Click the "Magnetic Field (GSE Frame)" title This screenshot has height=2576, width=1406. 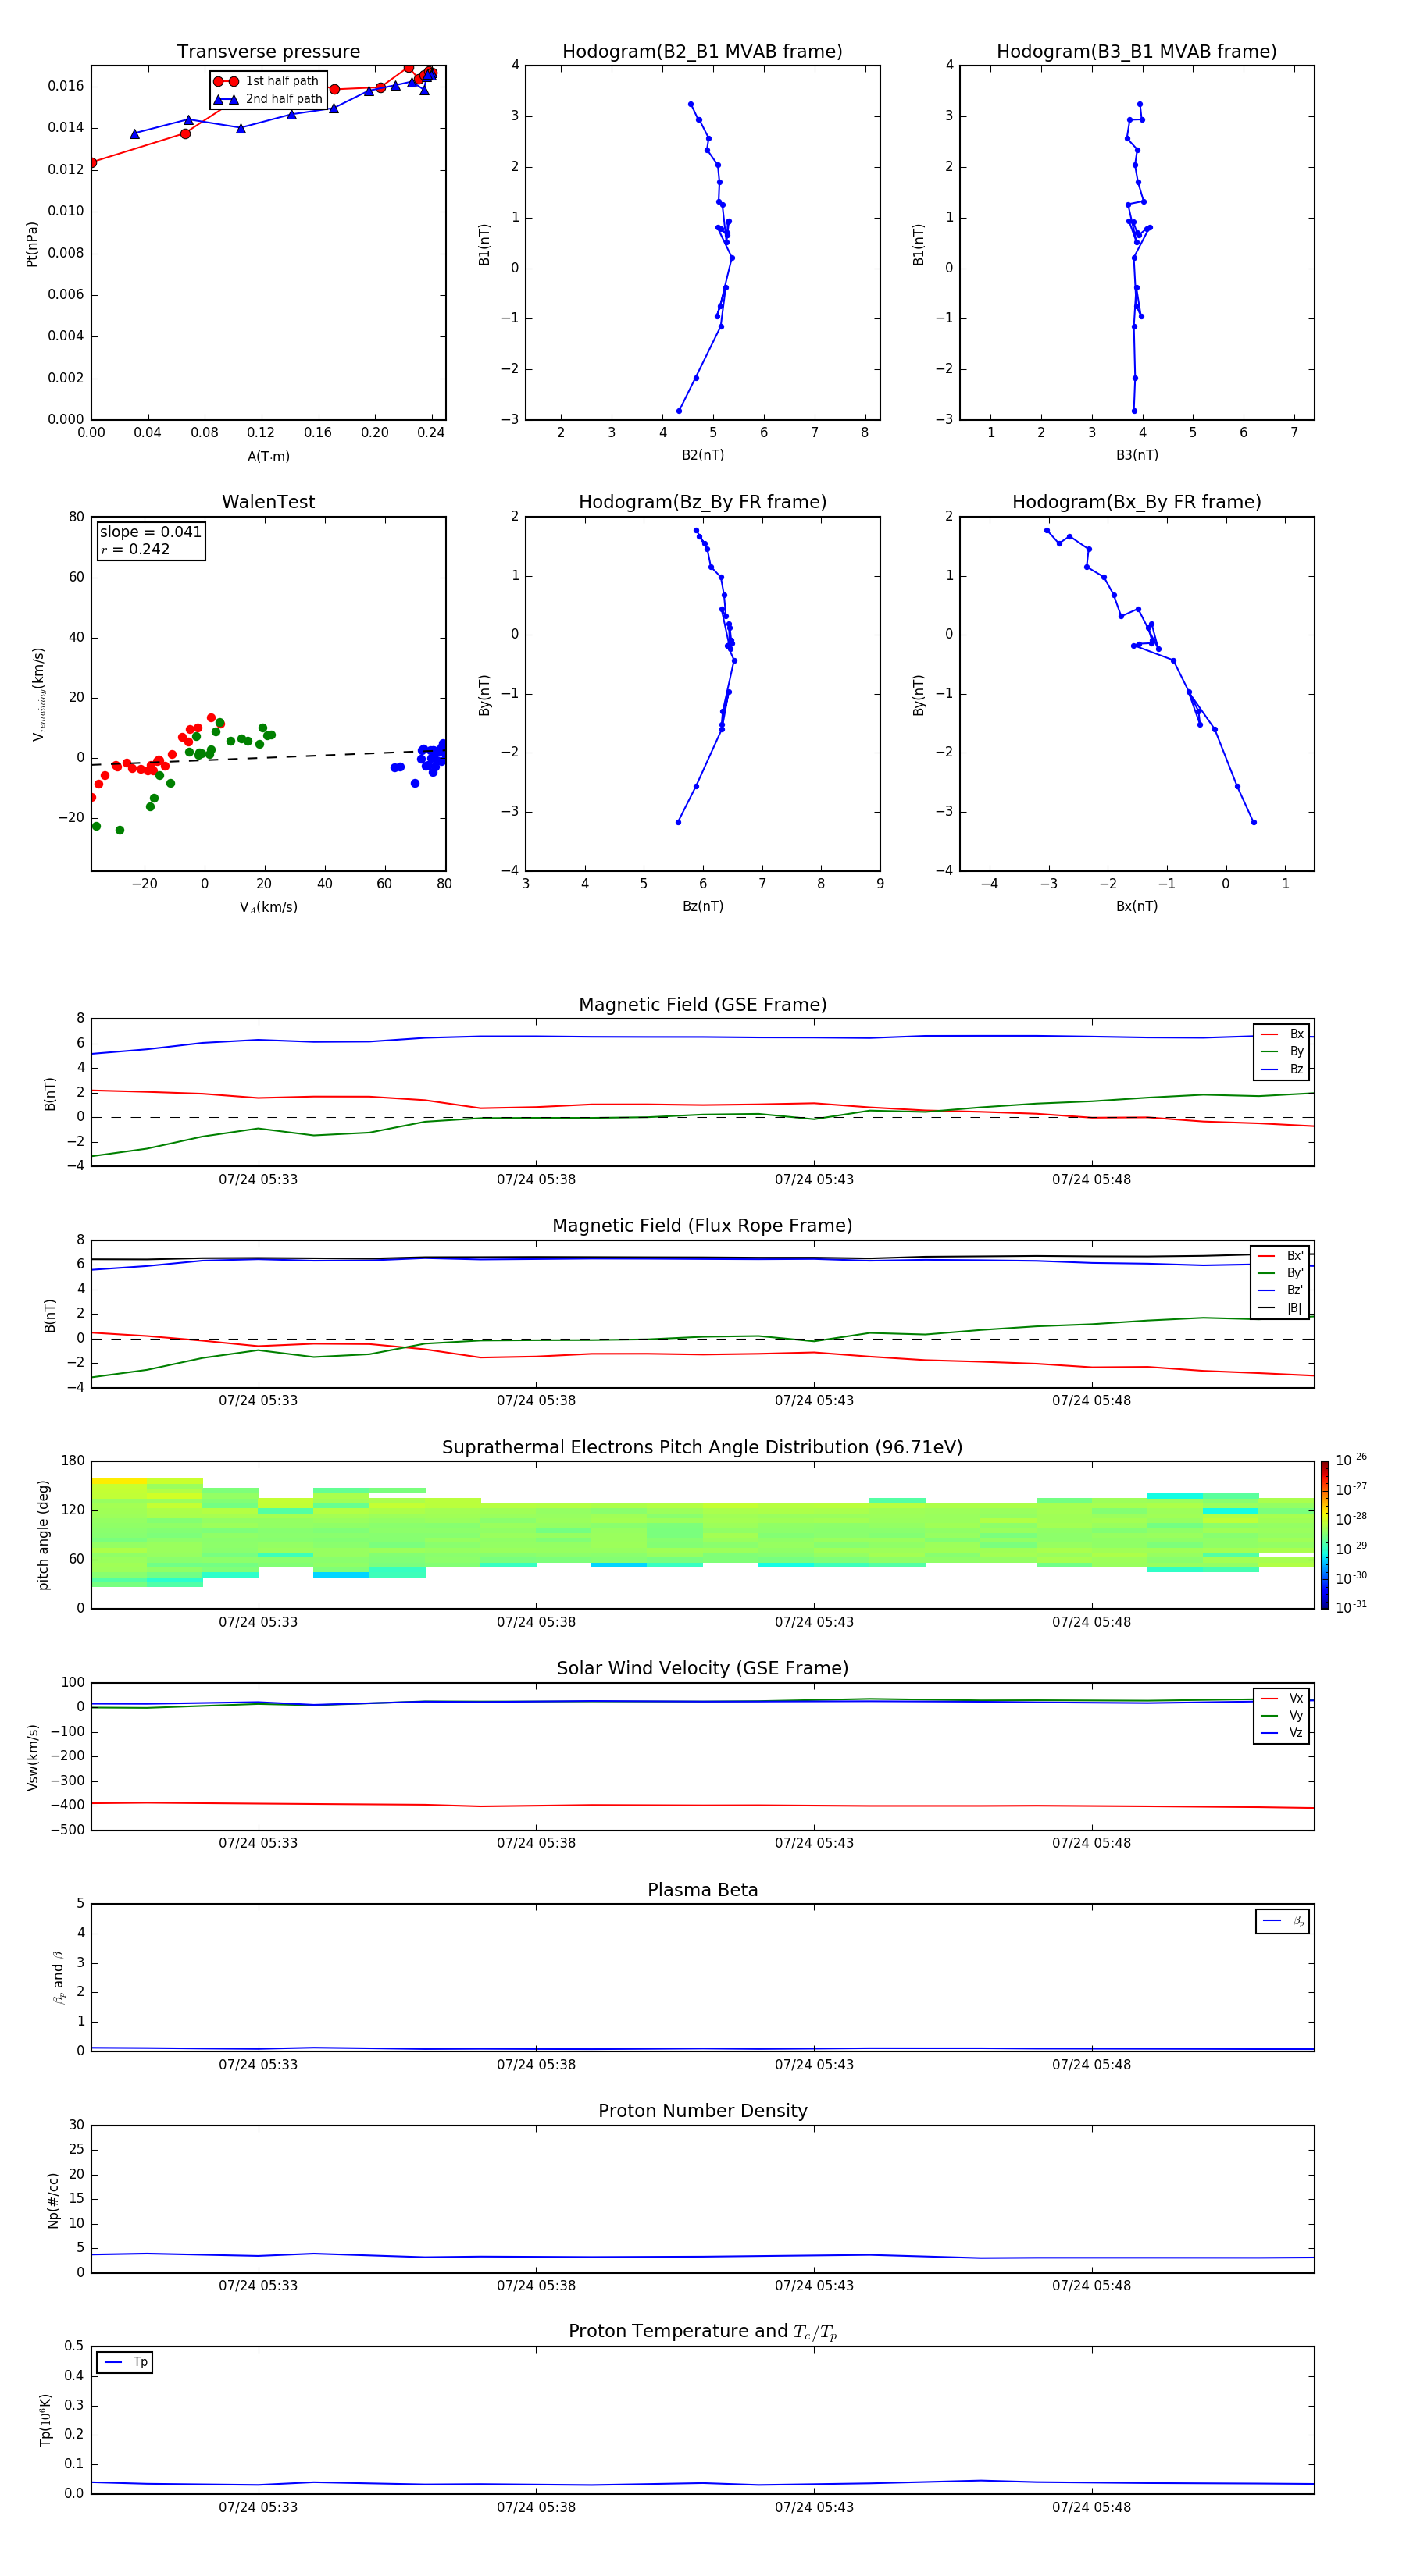tap(702, 1005)
